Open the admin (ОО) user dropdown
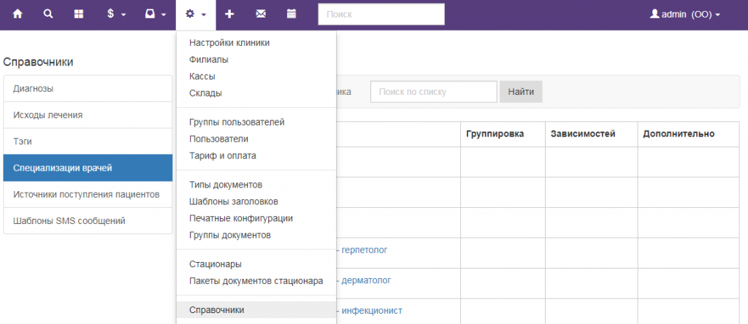Screen dimensions: 748x324 (x=685, y=15)
